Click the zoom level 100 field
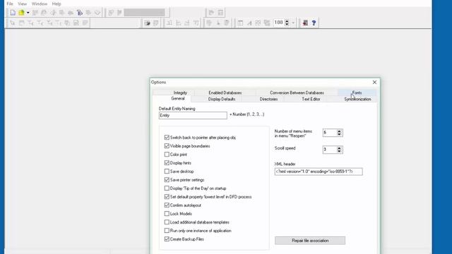The image size is (452, 254). [x=279, y=23]
